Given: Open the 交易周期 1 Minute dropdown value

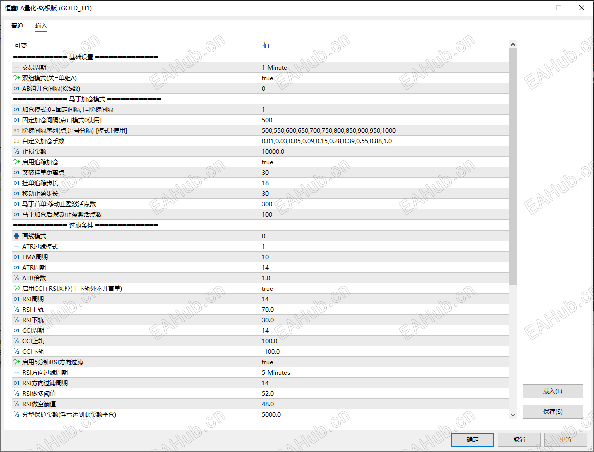Looking at the screenshot, I should pos(384,68).
